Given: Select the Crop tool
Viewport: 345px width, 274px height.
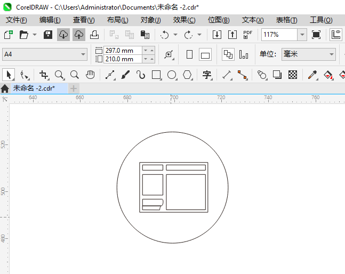Looking at the screenshot, I should [44, 75].
